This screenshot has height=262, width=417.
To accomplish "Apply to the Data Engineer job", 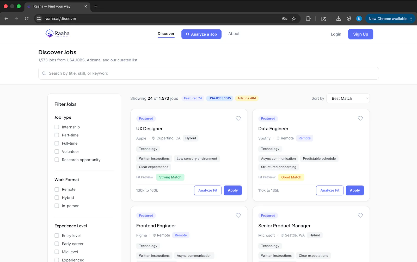I will point(355,190).
